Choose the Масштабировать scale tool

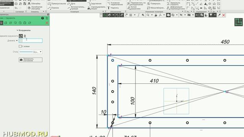156,8
